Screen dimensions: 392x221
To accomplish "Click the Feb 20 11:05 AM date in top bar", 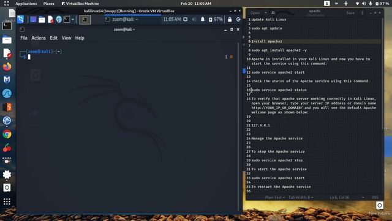I will click(x=196, y=4).
